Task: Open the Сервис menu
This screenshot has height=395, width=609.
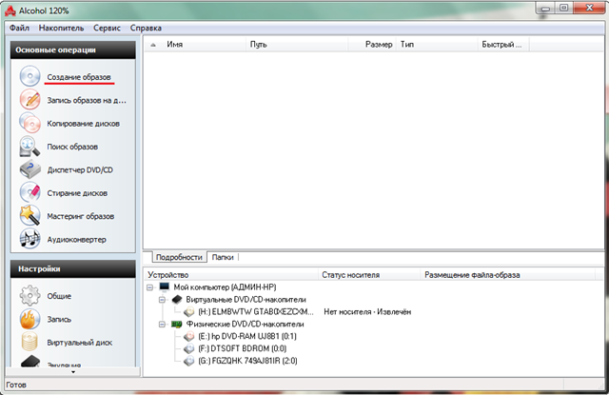Action: tap(107, 28)
